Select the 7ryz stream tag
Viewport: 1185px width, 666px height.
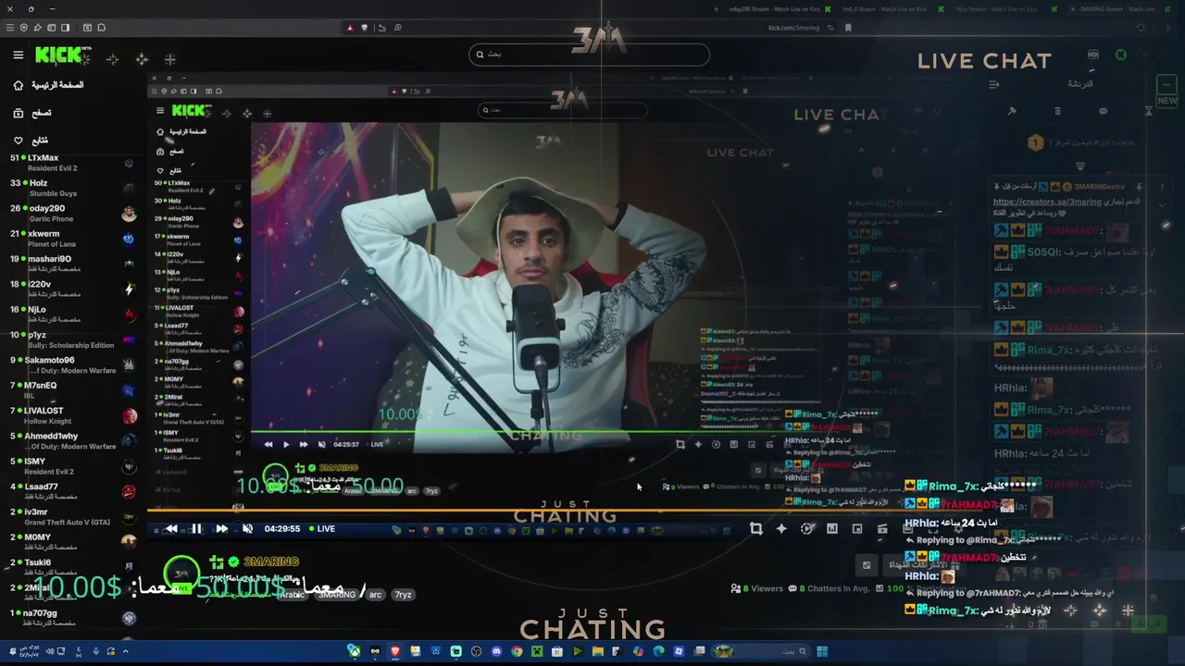click(x=403, y=595)
